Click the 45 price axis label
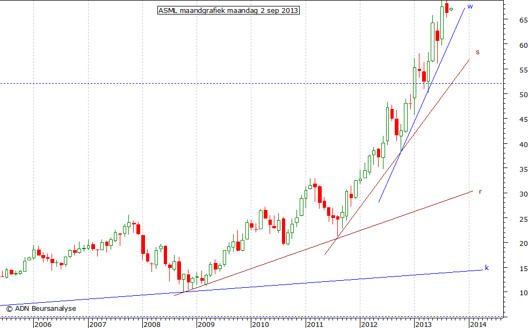 click(523, 120)
